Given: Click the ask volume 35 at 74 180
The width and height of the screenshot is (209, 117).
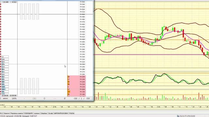Looking at the screenshot, I should tap(69, 94).
